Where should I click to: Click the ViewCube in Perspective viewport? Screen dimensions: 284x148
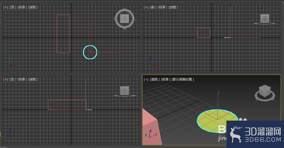(x=265, y=91)
